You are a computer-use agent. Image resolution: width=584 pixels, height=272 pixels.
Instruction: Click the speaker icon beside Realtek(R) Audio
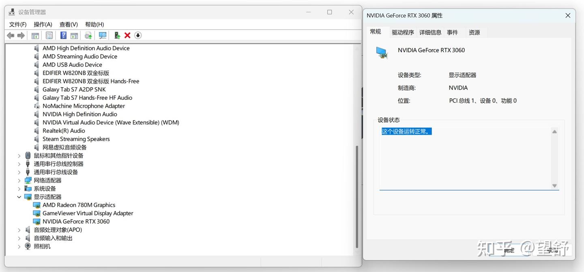[x=37, y=131]
